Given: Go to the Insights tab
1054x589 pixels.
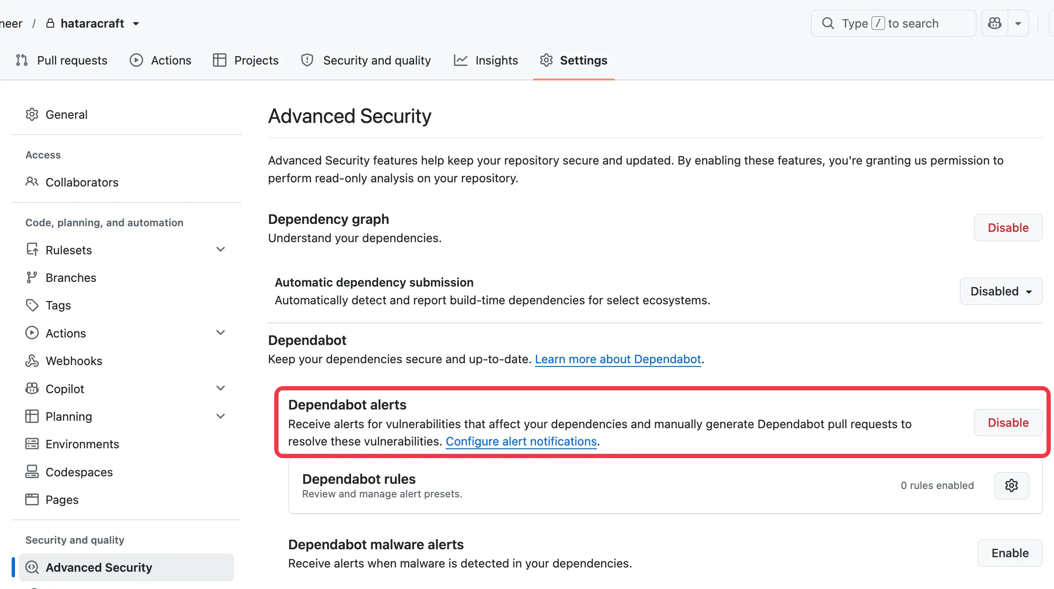Looking at the screenshot, I should click(x=486, y=60).
